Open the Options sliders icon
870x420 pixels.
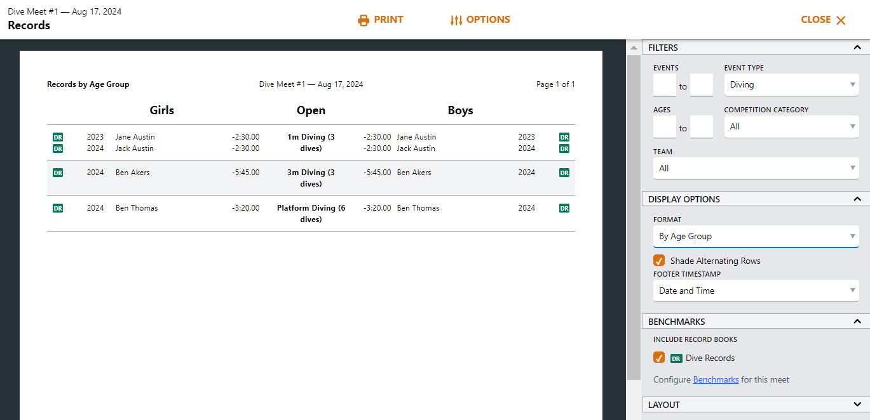(x=456, y=20)
